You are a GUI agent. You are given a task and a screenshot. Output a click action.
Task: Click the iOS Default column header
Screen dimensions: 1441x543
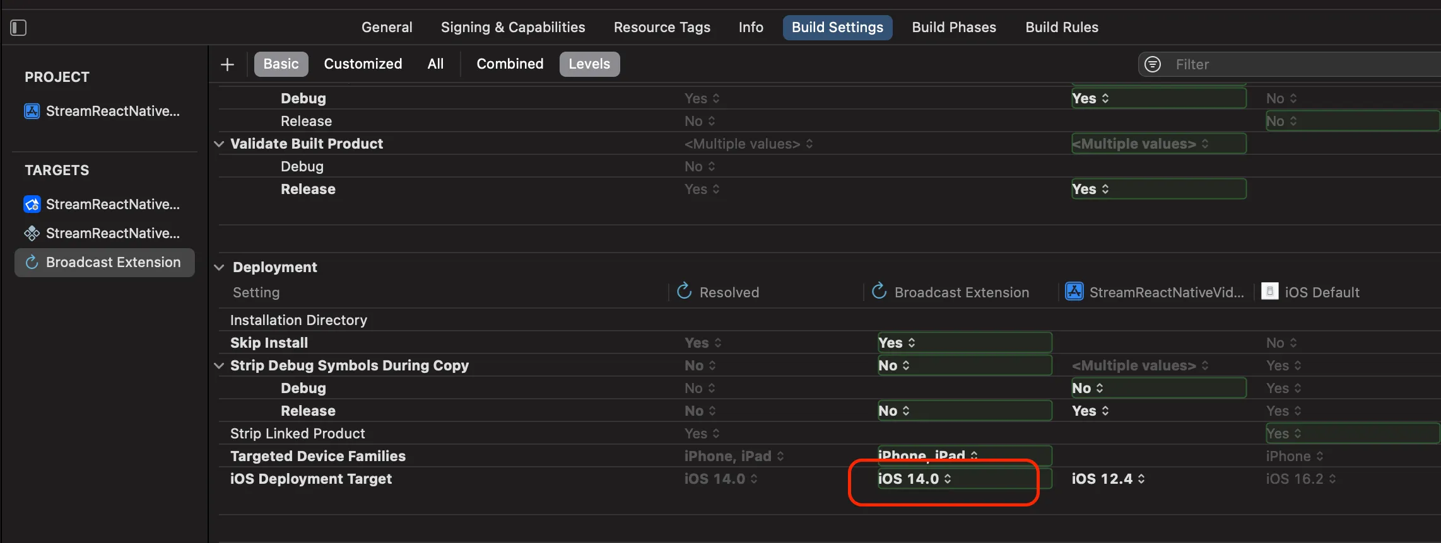1310,292
